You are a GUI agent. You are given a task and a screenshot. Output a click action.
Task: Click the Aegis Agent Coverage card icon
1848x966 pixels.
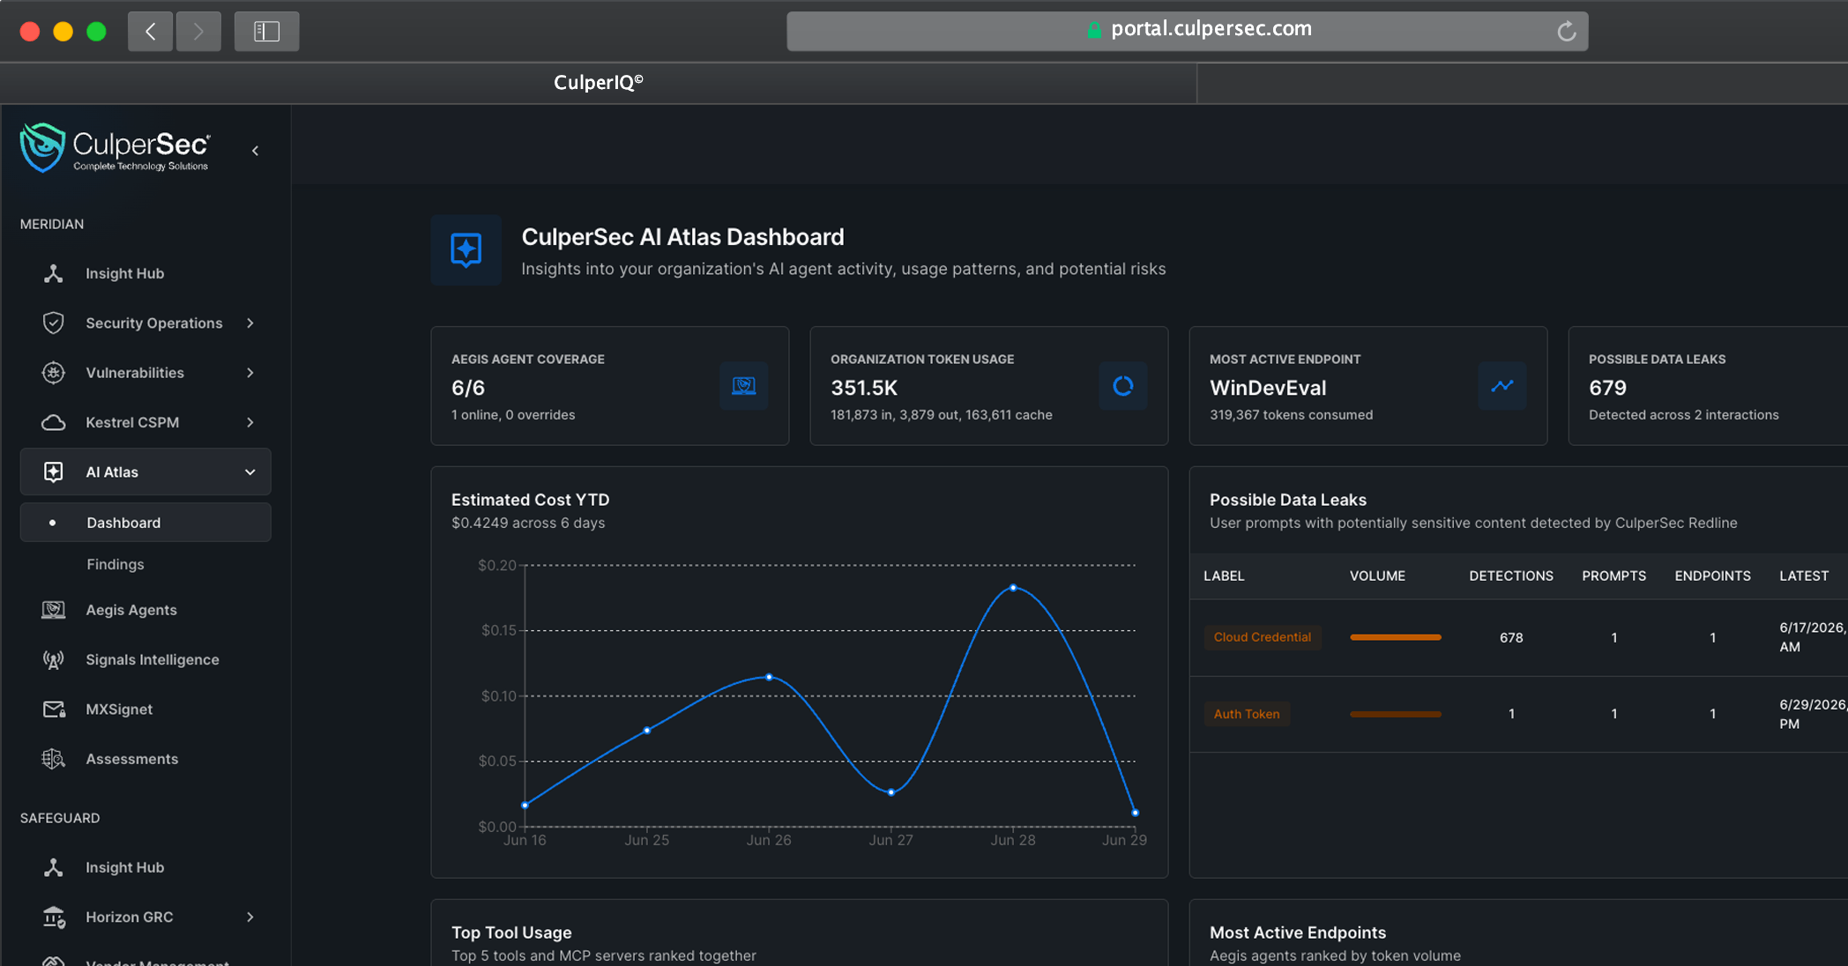(743, 386)
